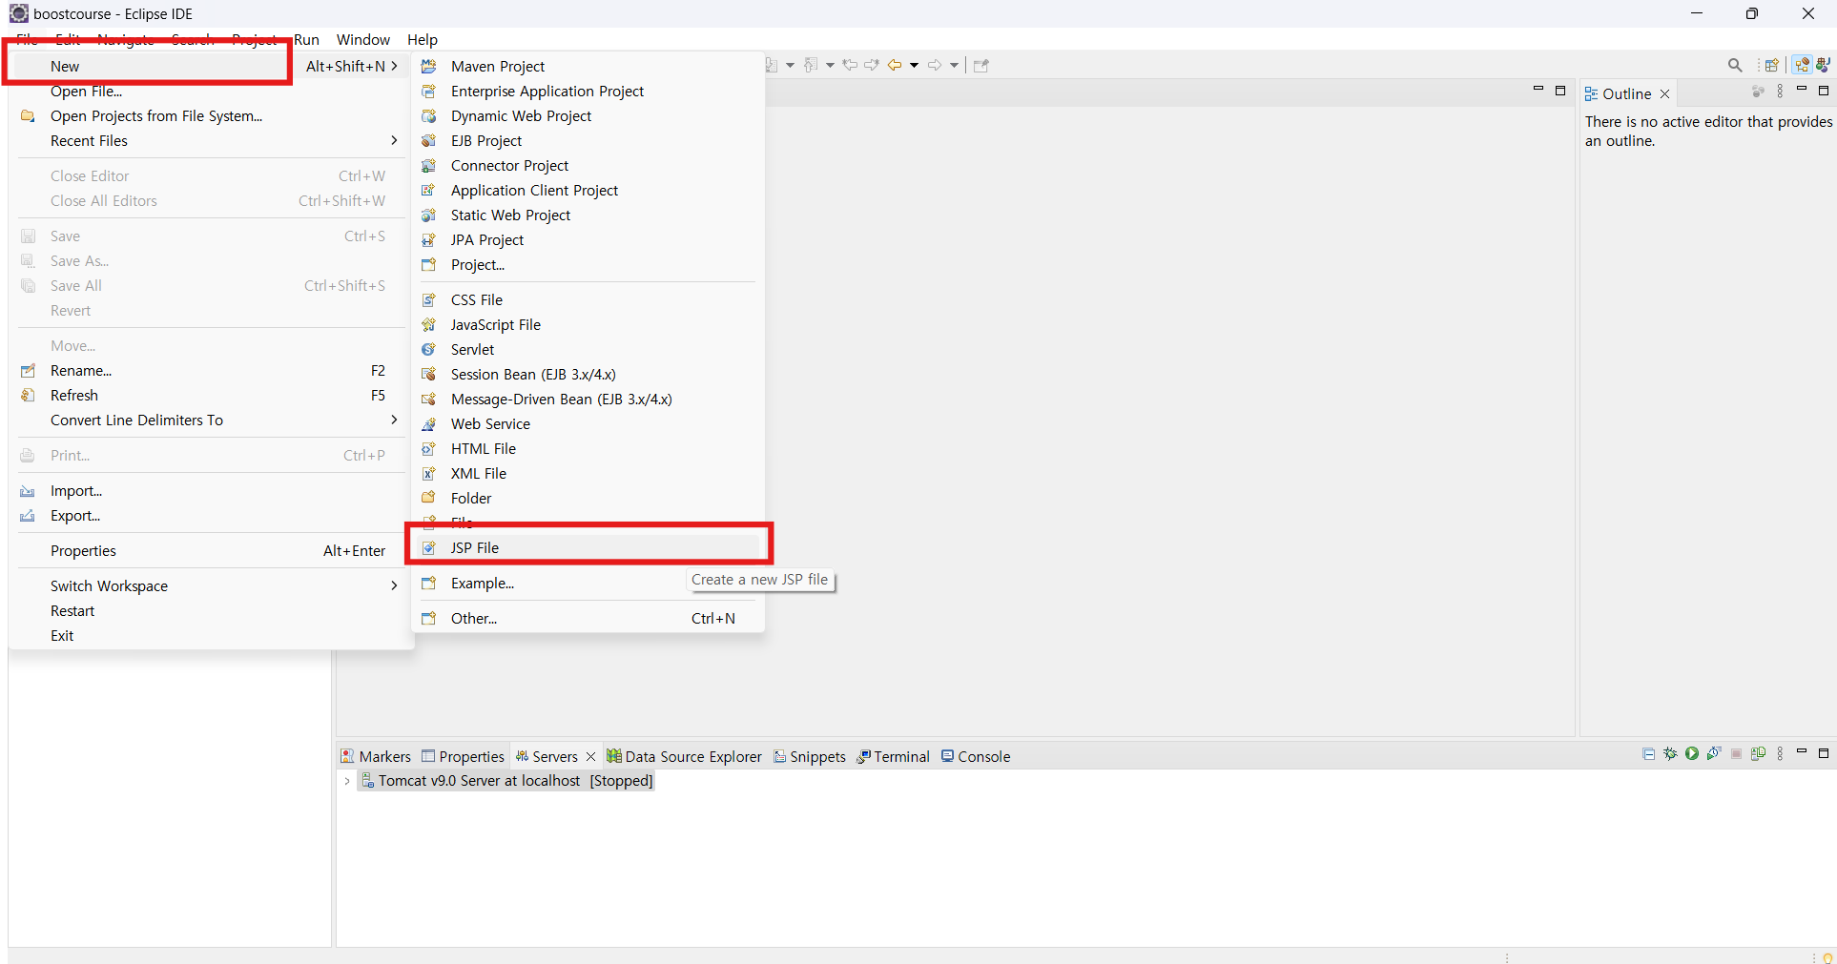Maximize the Servers bottom panel
Viewport: 1837px width, 964px height.
pyautogui.click(x=1824, y=753)
